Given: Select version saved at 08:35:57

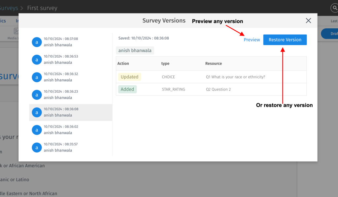Looking at the screenshot, I should tap(71, 148).
